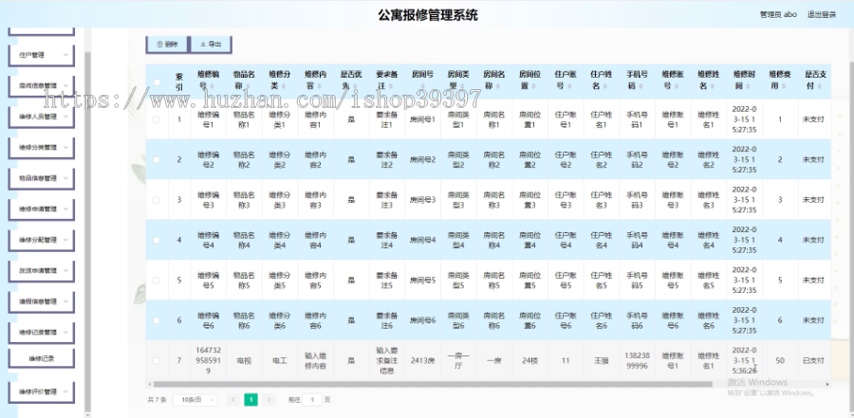This screenshot has width=854, height=418.
Task: Sort by 维修编号 column sort icon
Action: (x=213, y=86)
